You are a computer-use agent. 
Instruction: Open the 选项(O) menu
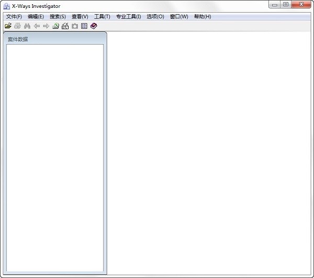tap(155, 16)
